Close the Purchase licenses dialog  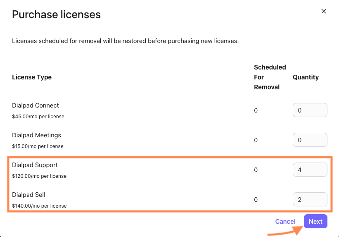click(x=323, y=11)
